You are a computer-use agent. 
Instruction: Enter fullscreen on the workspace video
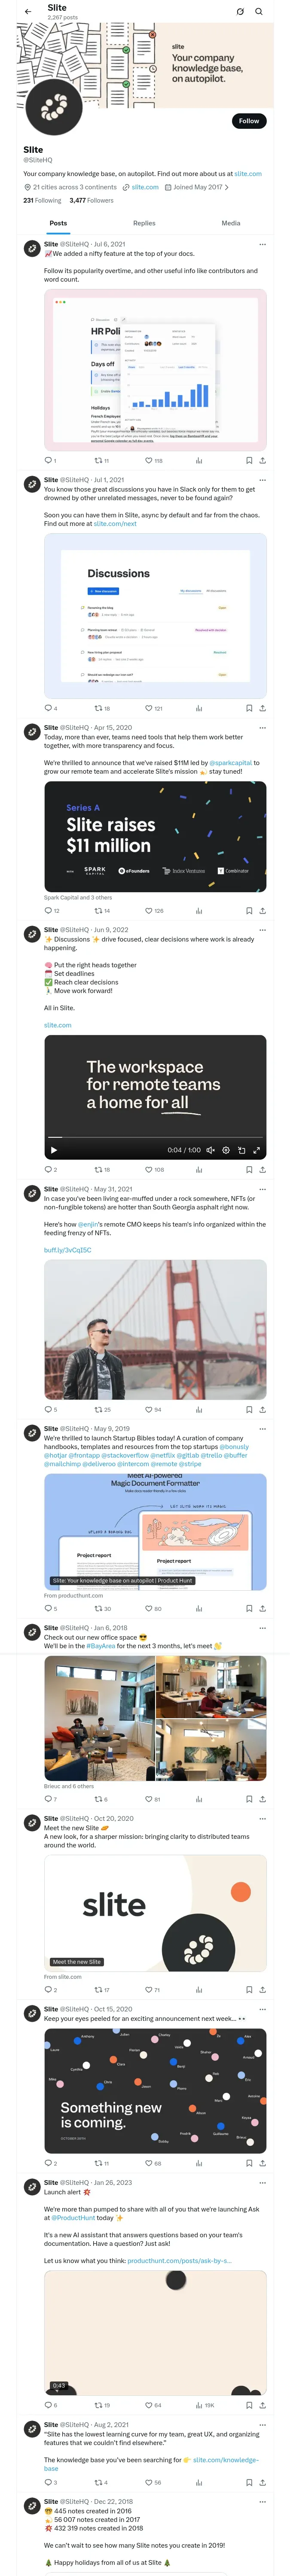click(x=256, y=1150)
